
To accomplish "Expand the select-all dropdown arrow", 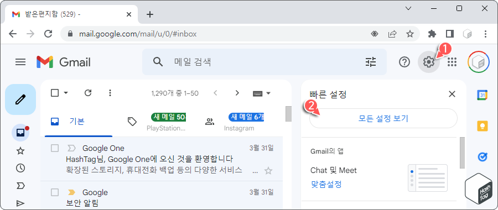I will point(66,93).
